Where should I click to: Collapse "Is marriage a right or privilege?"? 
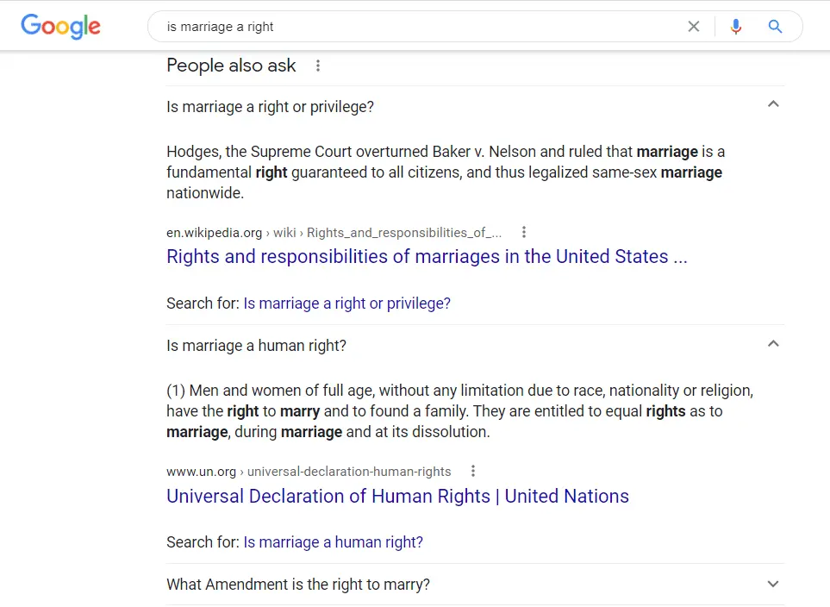click(x=773, y=104)
